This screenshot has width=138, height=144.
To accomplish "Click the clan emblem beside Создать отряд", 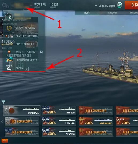I will [120, 5].
